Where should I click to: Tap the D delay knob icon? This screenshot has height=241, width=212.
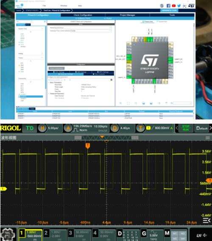point(114,128)
